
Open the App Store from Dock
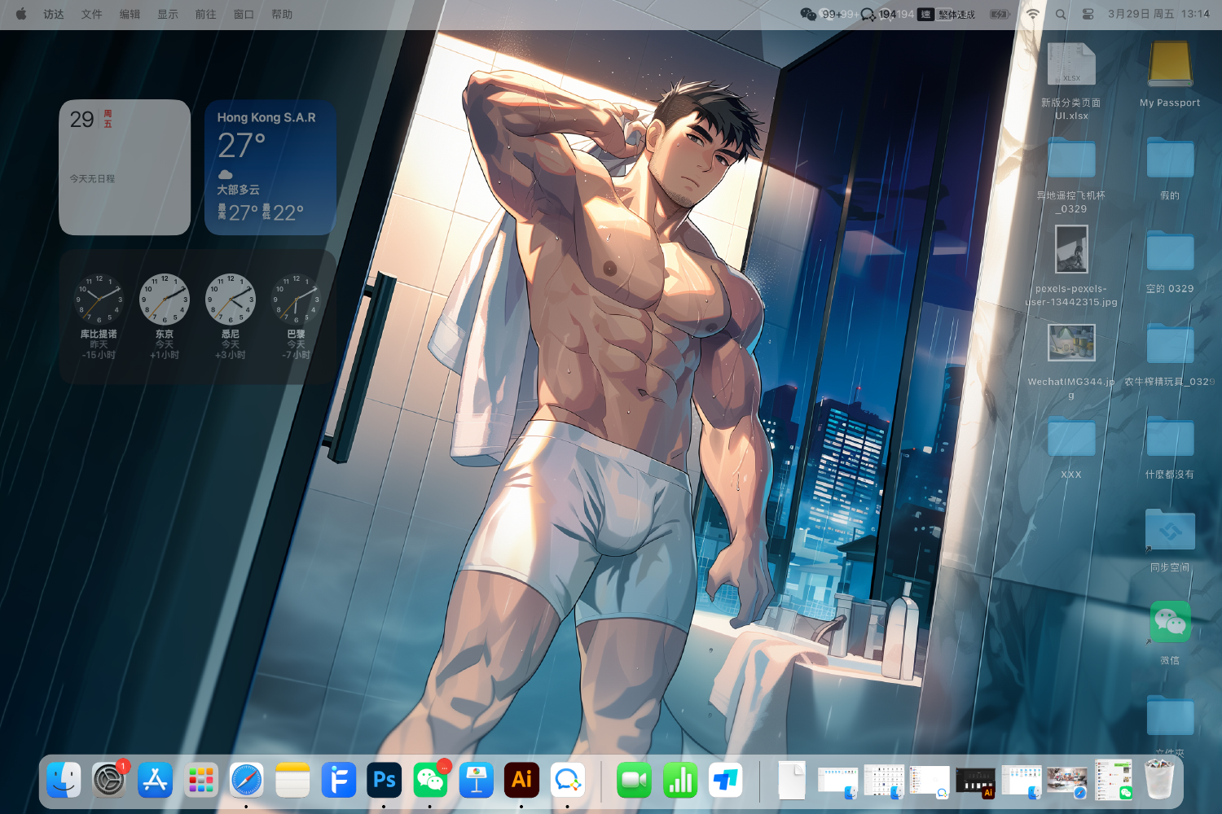[155, 781]
